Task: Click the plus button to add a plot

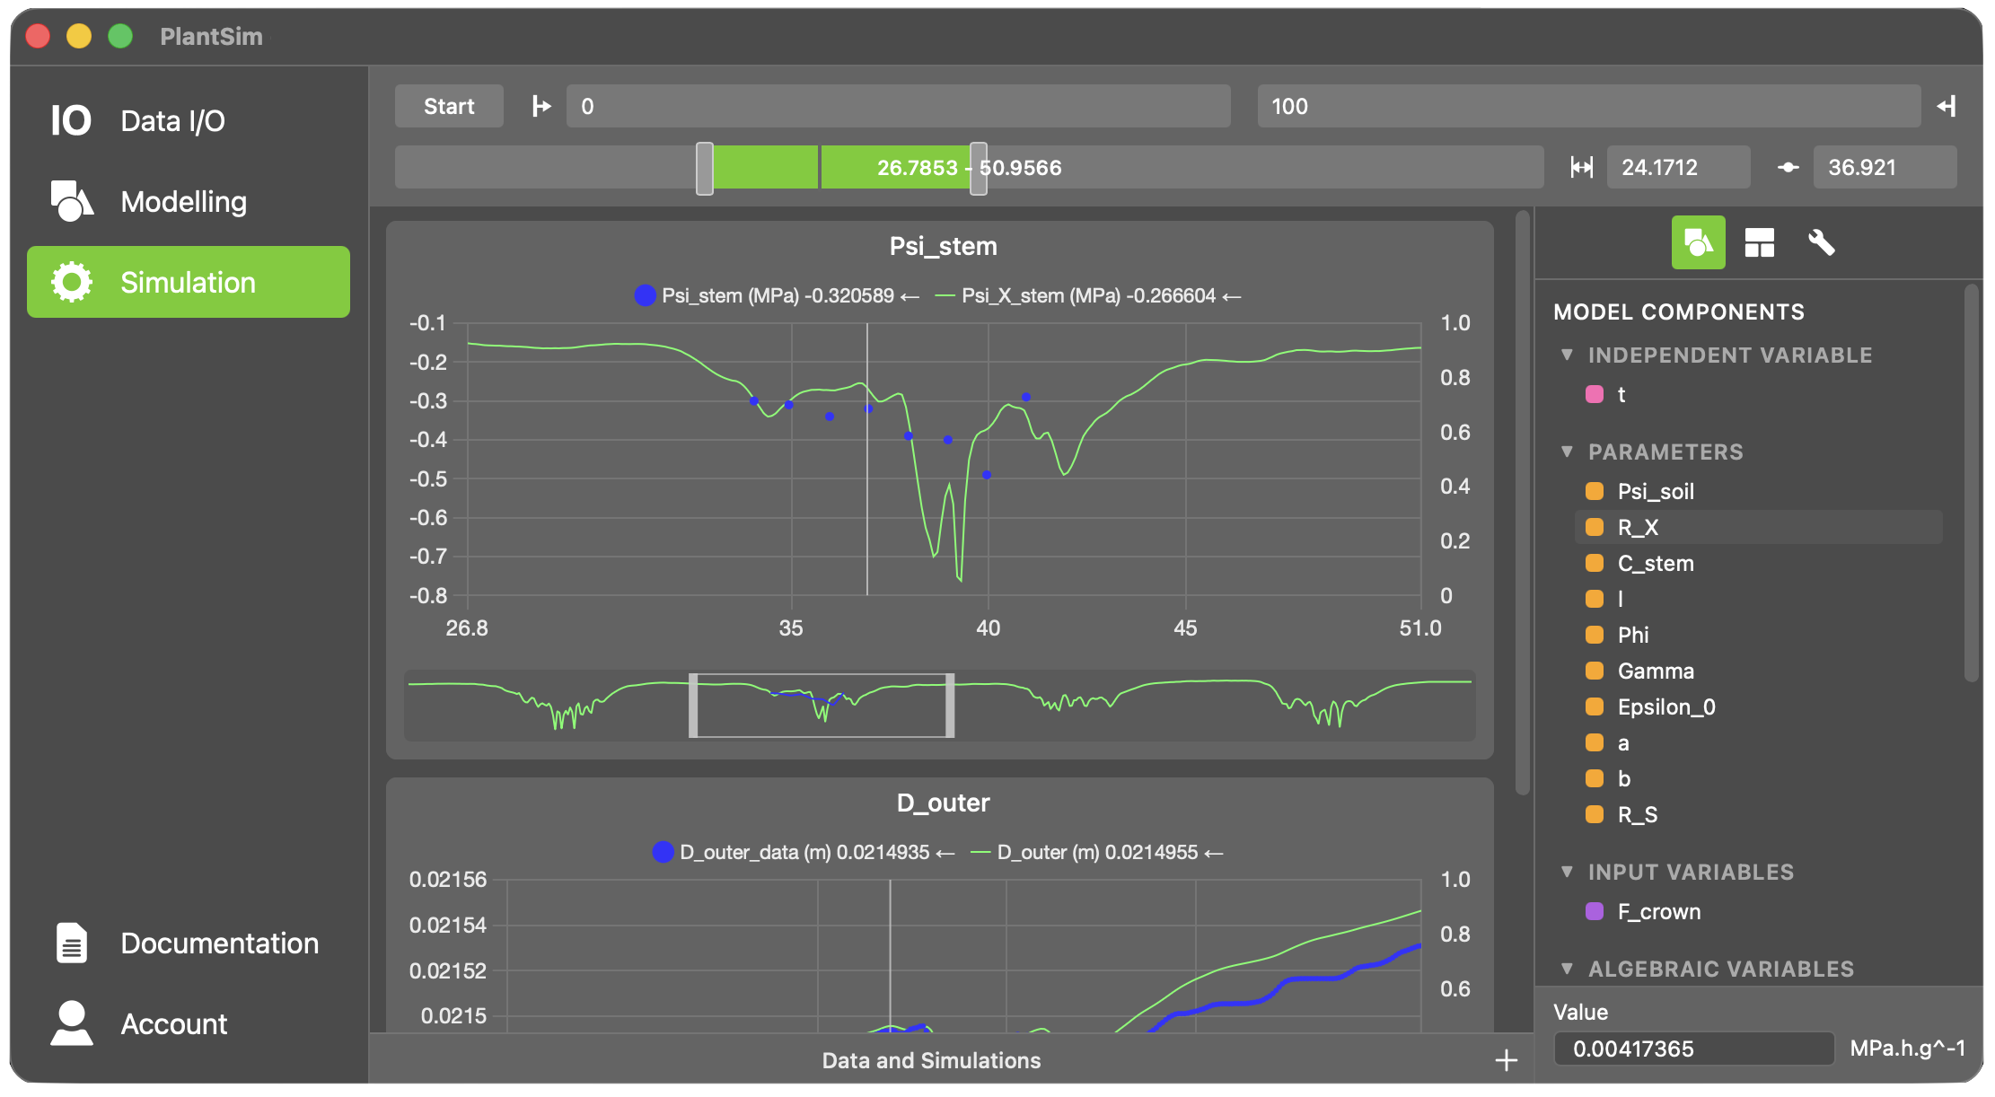Action: click(x=1506, y=1060)
